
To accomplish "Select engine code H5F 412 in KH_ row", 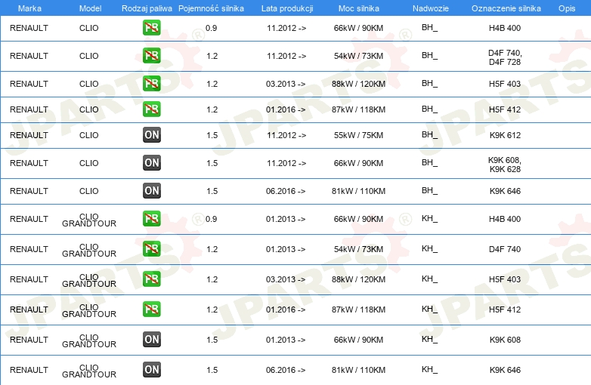I will (505, 310).
